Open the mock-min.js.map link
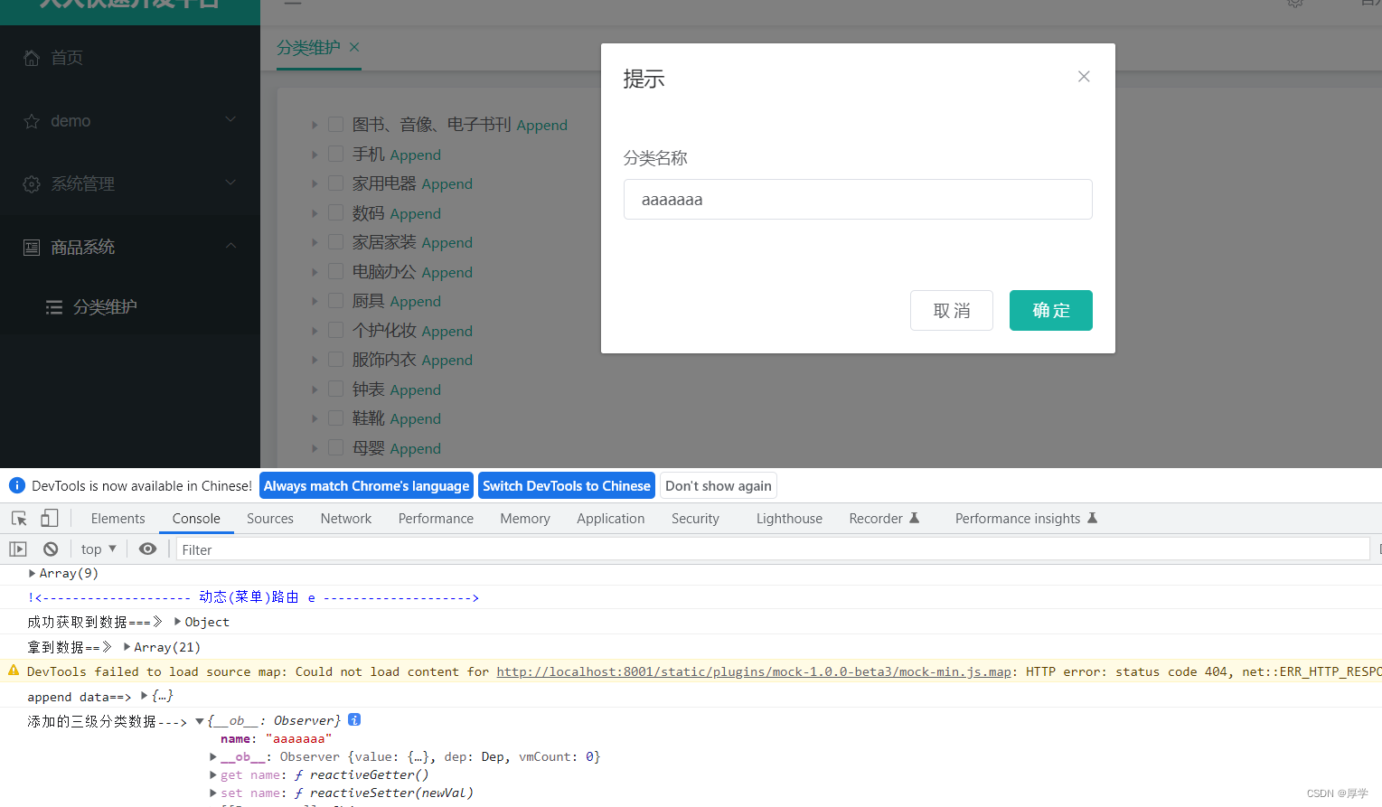This screenshot has height=807, width=1382. tap(754, 671)
